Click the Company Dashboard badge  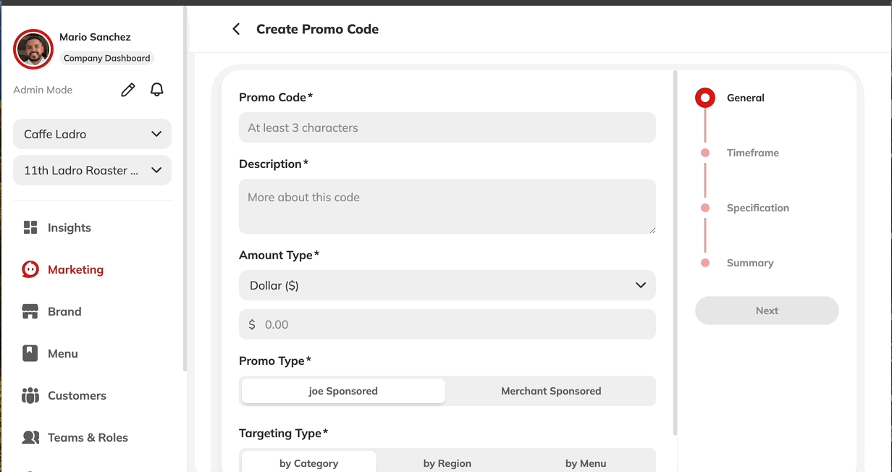[x=106, y=58]
